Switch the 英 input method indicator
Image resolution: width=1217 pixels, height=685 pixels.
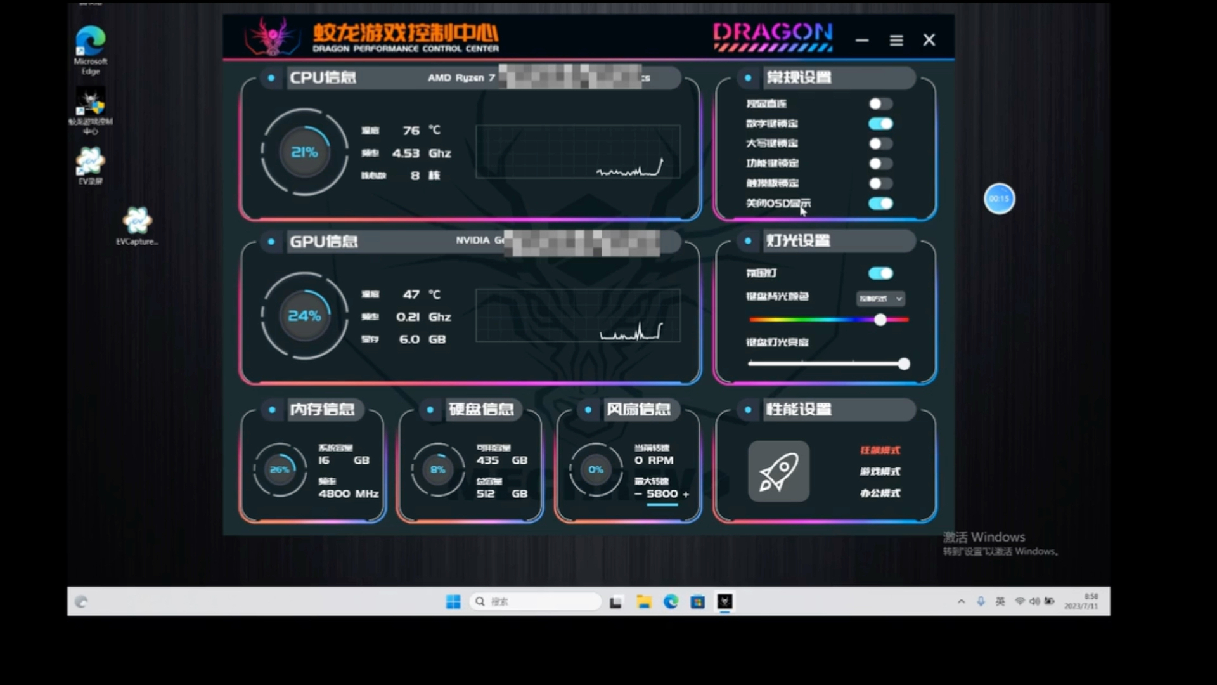[x=1000, y=601]
